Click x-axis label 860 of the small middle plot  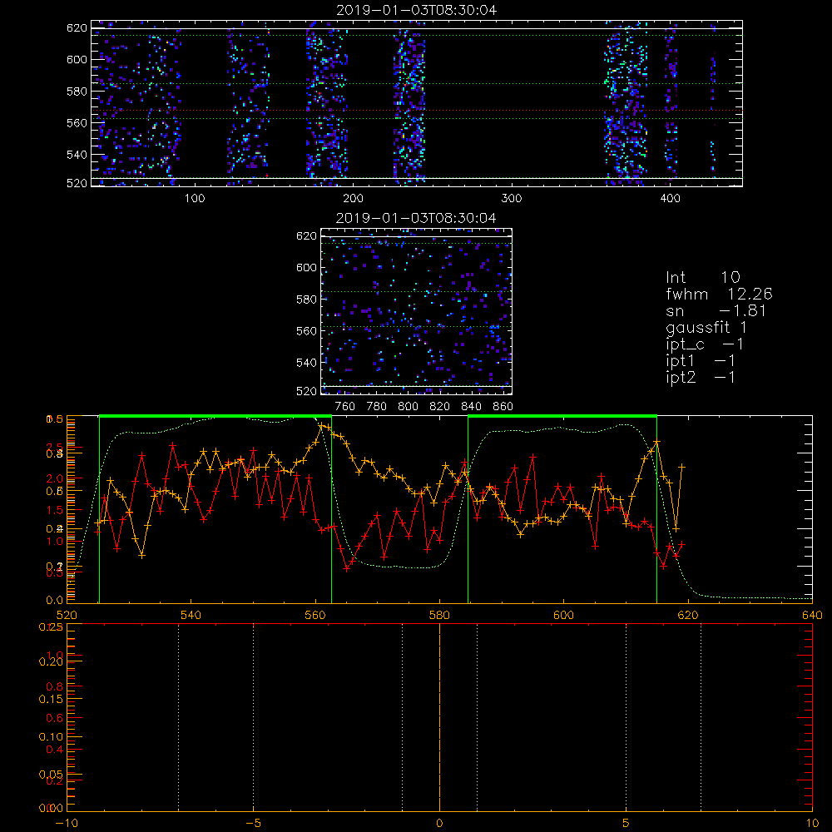coord(503,407)
